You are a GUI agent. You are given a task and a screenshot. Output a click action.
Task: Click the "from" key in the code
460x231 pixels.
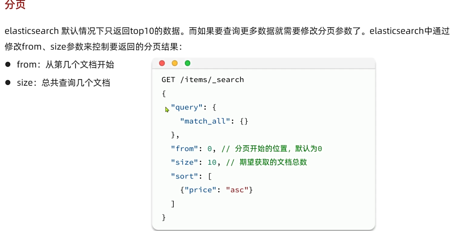[x=184, y=149]
